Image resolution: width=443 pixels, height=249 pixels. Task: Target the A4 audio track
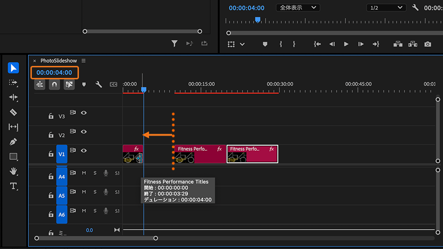click(61, 177)
